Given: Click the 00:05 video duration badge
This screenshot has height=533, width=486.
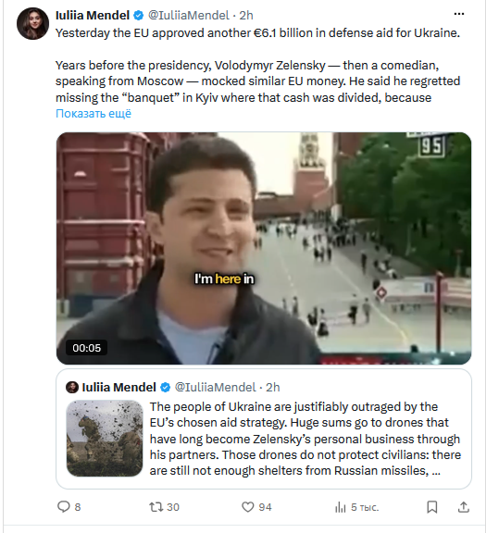Looking at the screenshot, I should pyautogui.click(x=86, y=348).
